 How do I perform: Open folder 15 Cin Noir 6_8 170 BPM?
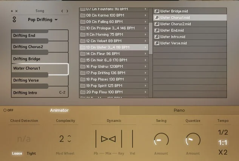tap(114, 60)
